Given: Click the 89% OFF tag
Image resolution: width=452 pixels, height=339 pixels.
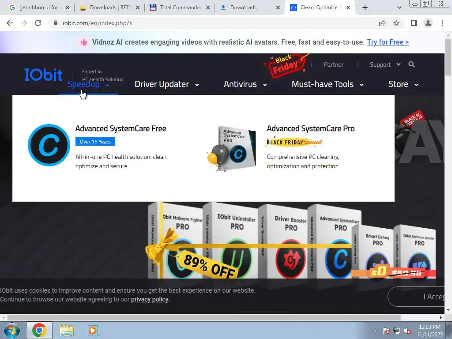Looking at the screenshot, I should point(208,265).
